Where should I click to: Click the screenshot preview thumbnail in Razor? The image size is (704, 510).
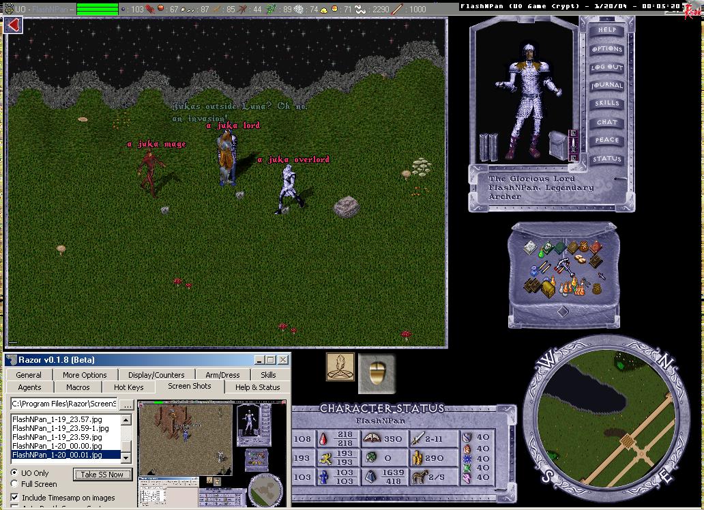coord(212,453)
